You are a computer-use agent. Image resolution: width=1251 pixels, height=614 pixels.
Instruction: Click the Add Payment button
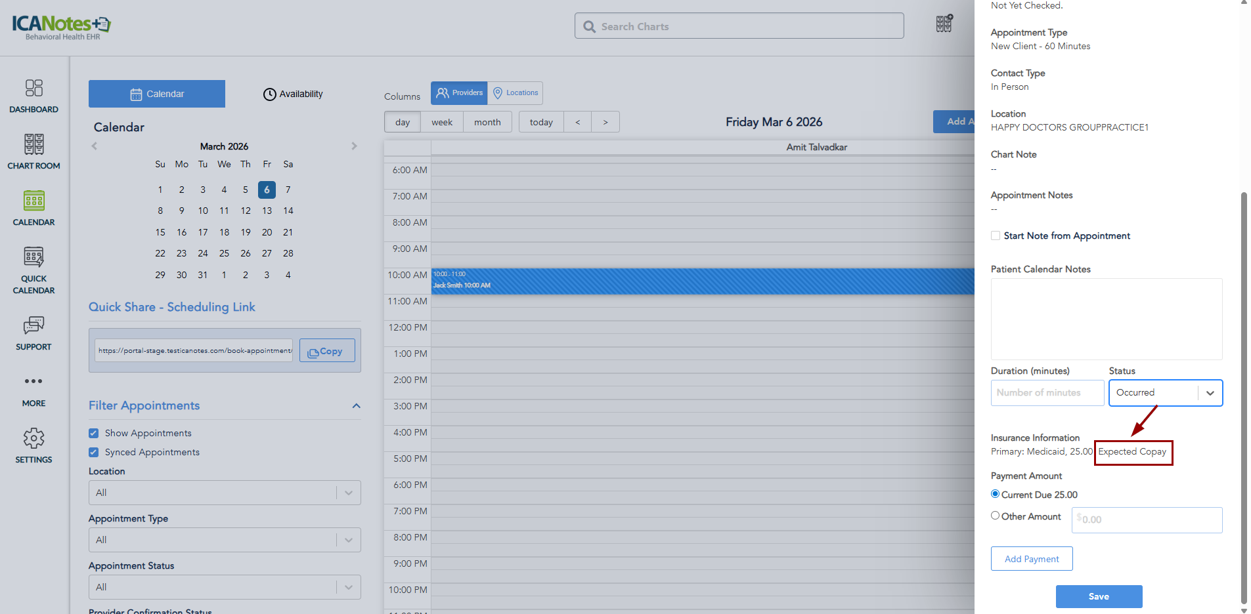(x=1031, y=559)
